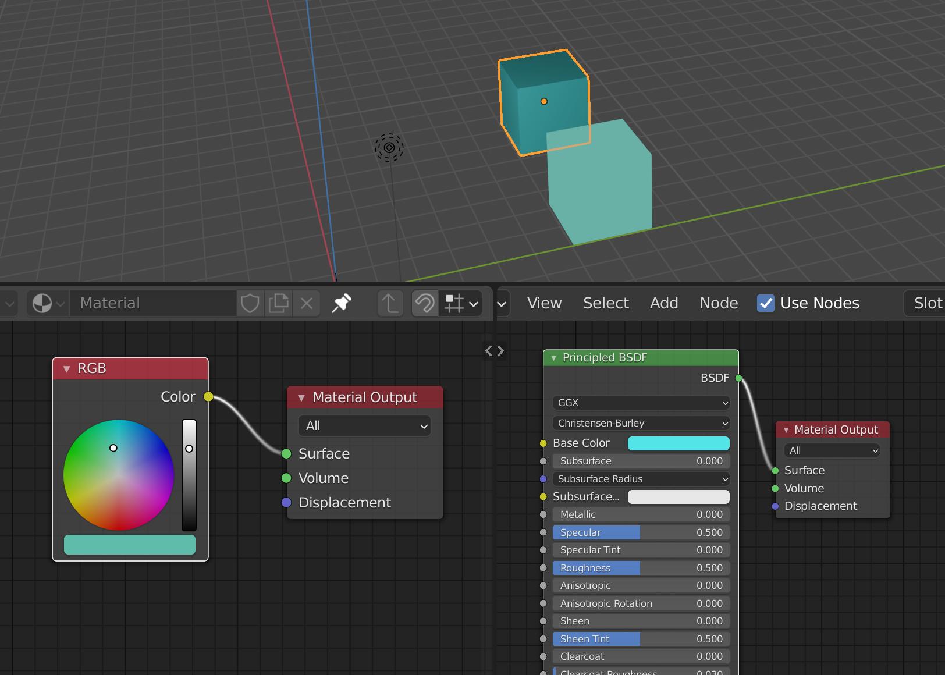Open the snapping options dropdown next to magnet
Screen dimensions: 945x675
point(472,303)
